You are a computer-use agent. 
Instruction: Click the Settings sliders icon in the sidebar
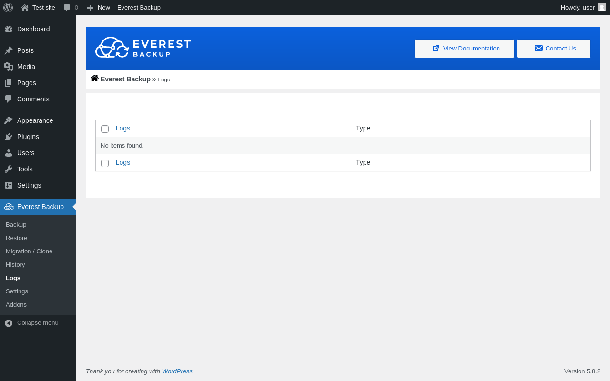coord(9,185)
